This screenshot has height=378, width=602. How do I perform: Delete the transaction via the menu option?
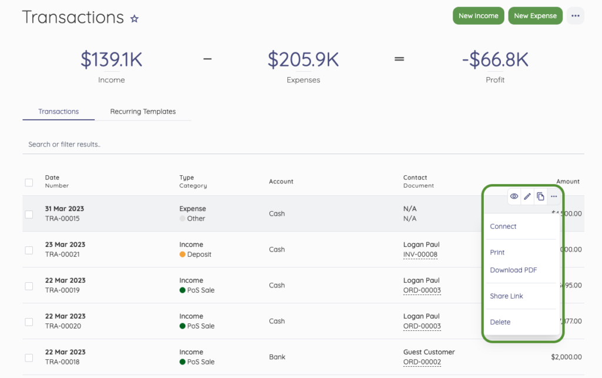tap(500, 322)
